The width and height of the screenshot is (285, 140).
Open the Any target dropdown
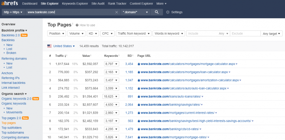[x=272, y=33]
